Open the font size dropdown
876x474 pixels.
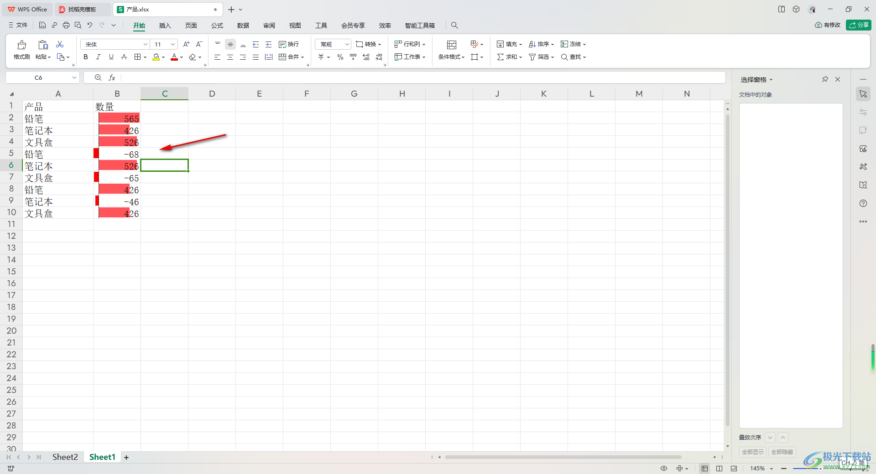[x=173, y=44]
